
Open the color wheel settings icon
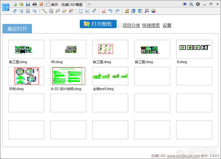click(x=153, y=11)
